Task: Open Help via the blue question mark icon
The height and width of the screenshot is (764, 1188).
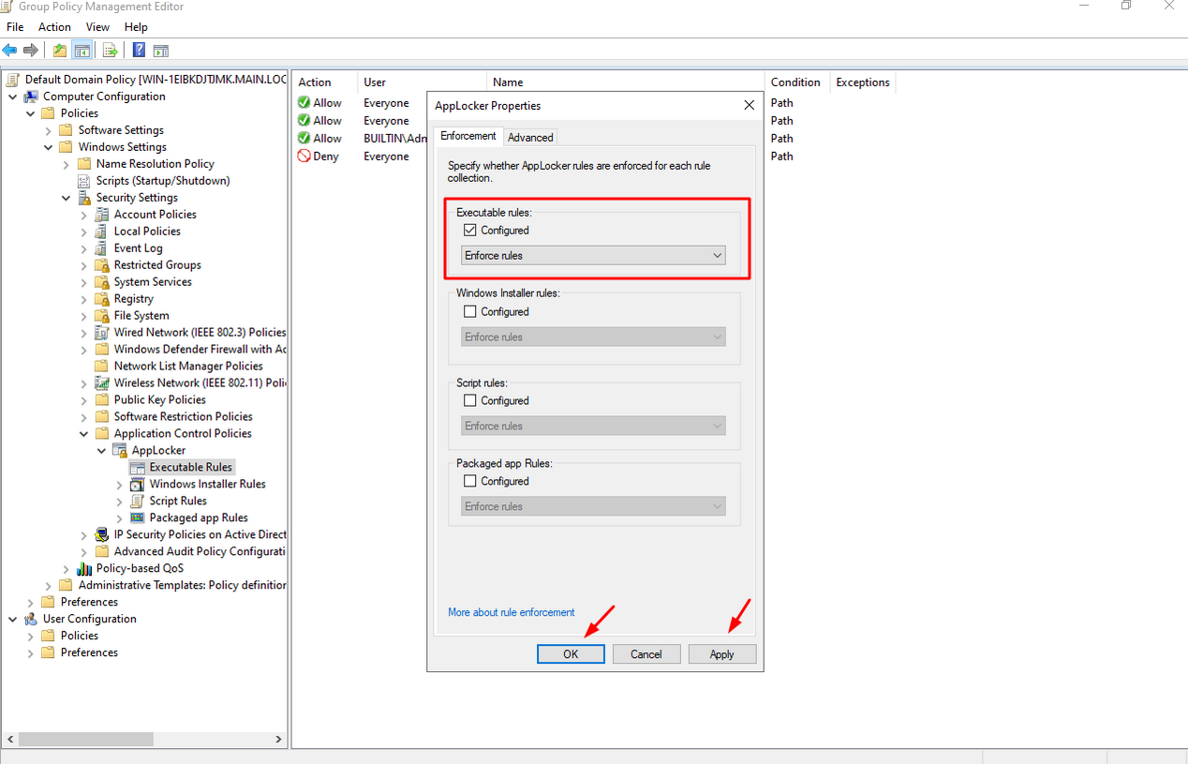Action: point(139,51)
